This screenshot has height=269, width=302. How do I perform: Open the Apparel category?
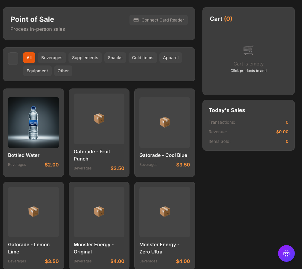pos(171,58)
